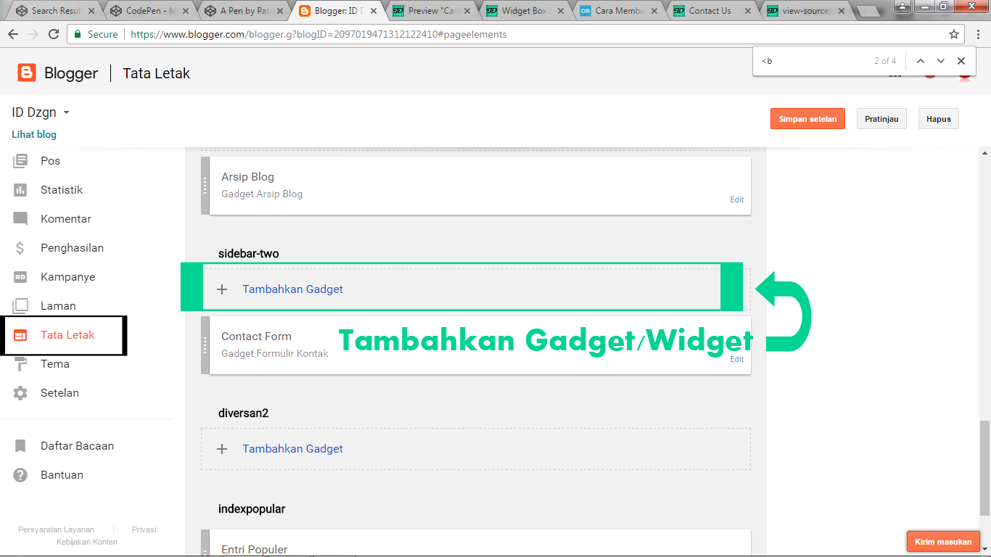This screenshot has width=991, height=557.
Task: Click the browser address bar URL
Action: tap(318, 34)
